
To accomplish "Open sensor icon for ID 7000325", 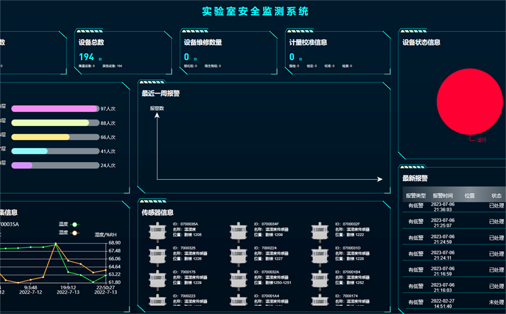I will coord(157,255).
